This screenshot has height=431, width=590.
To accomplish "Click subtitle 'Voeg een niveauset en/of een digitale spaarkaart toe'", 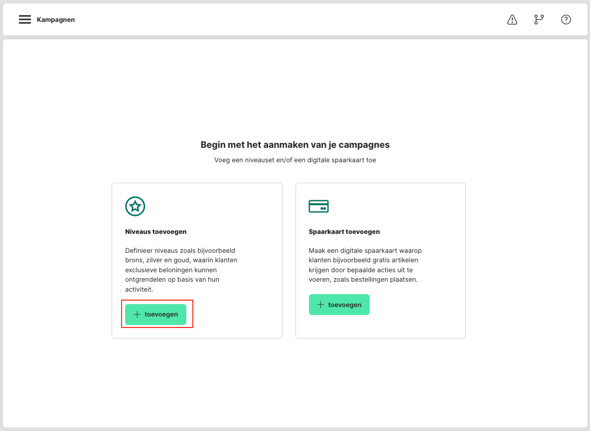I will [295, 160].
